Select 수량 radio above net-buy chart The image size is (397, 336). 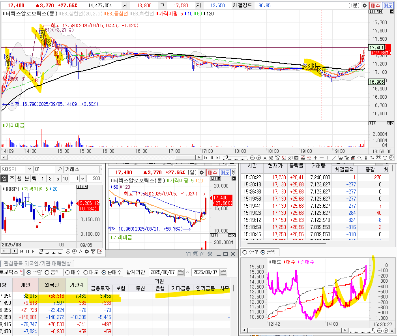[245, 252]
